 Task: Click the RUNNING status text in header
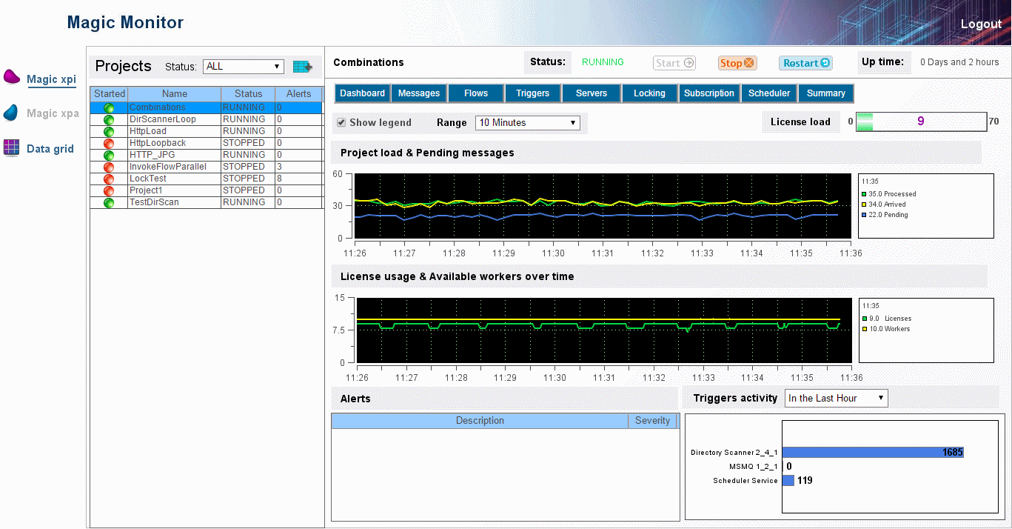pyautogui.click(x=603, y=62)
